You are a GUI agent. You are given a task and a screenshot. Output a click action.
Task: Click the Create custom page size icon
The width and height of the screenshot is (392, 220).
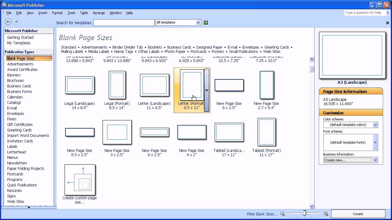pyautogui.click(x=80, y=180)
